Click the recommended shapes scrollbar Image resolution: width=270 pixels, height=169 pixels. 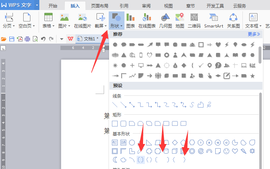coord(260,55)
